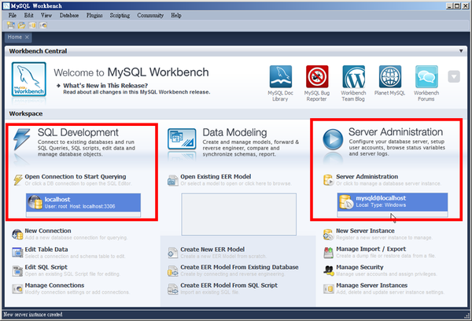Open What's New in This Release link
The width and height of the screenshot is (472, 321).
pyautogui.click(x=105, y=86)
